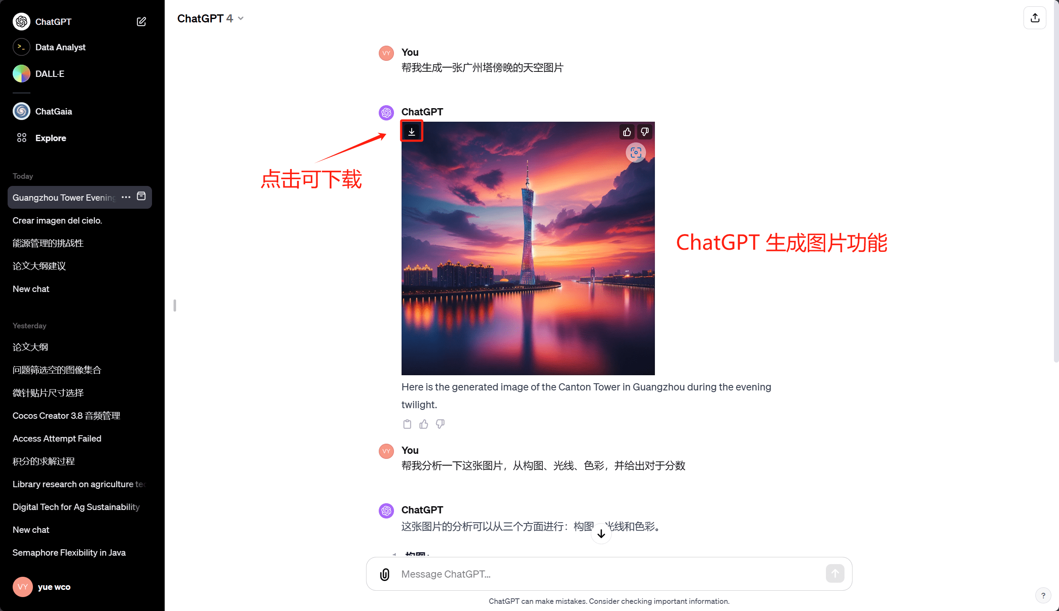
Task: Expand the Guangzhou Tower Evening chat options
Action: [127, 196]
